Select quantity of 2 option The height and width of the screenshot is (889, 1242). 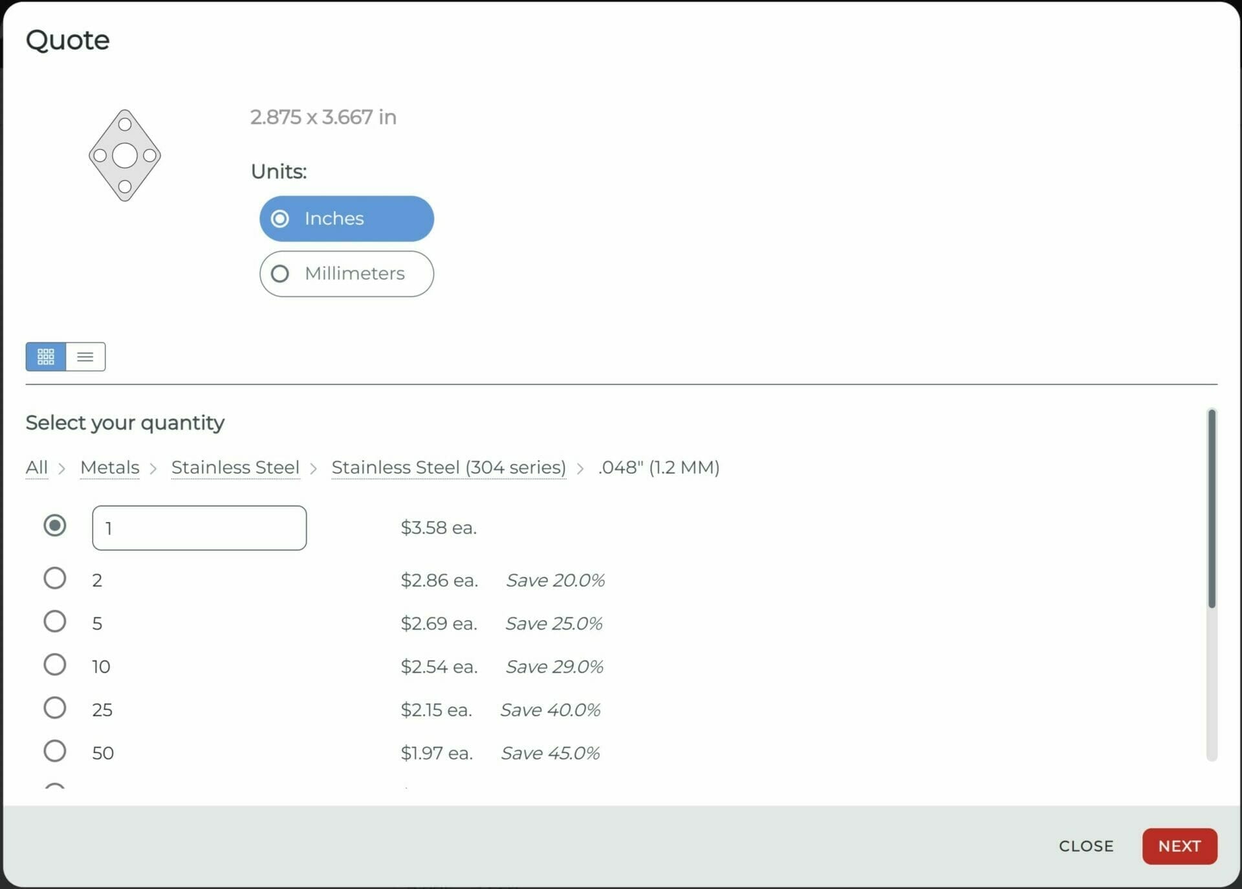click(x=56, y=578)
